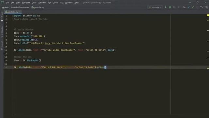
Task: Click the Run with Coverage icon
Action: [x=174, y=7]
